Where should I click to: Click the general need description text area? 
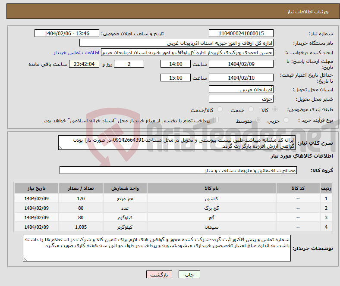[x=177, y=143]
